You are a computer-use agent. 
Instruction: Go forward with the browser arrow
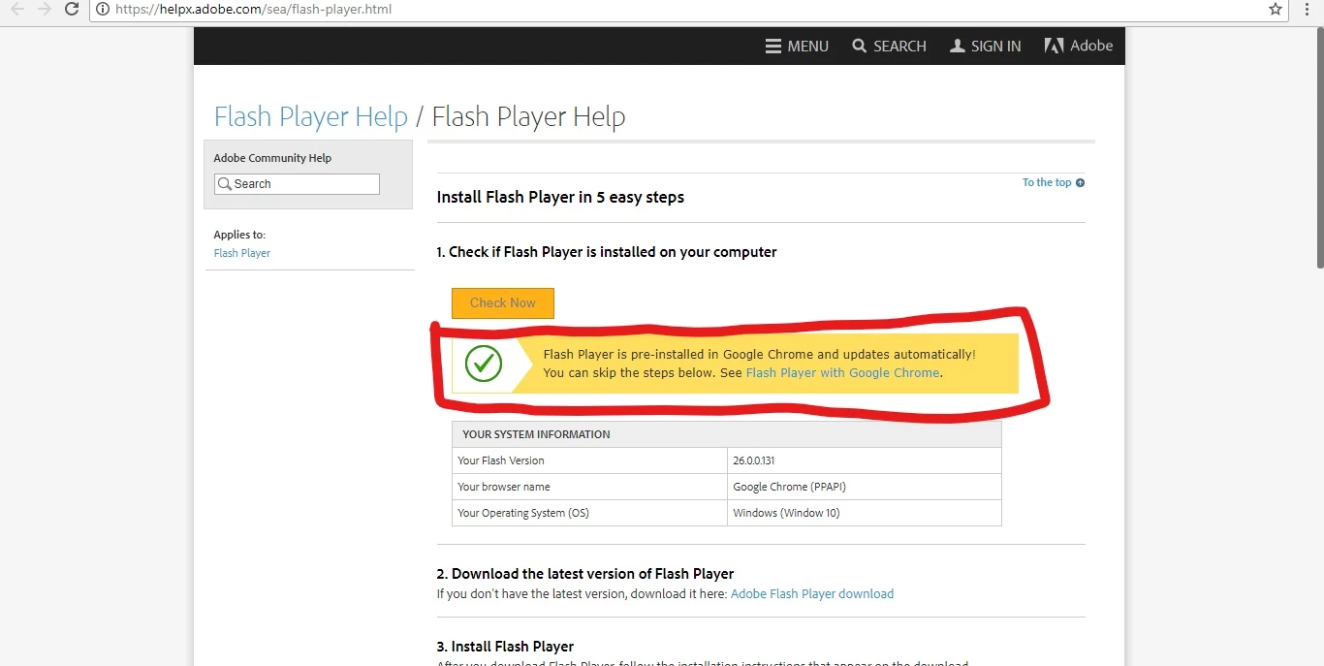(x=45, y=9)
